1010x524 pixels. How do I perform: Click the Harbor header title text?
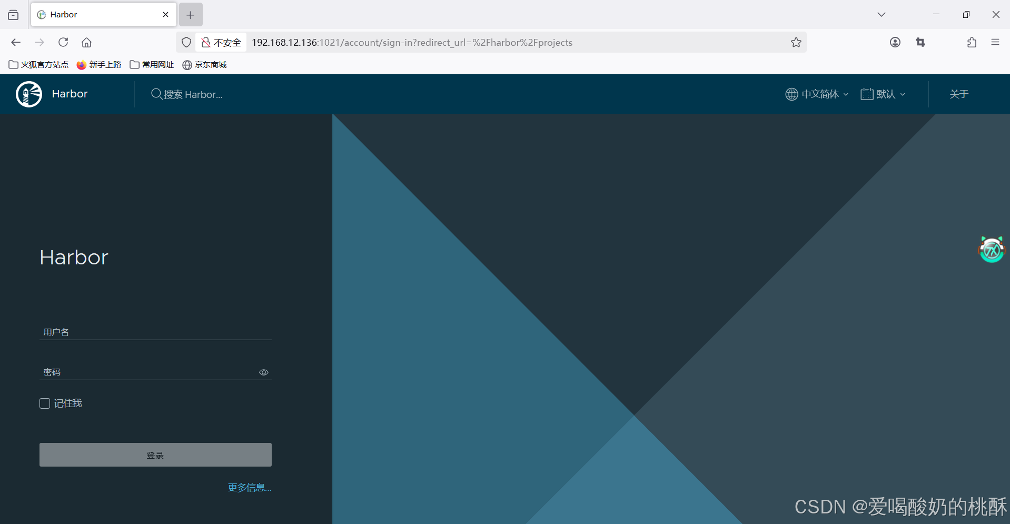(x=70, y=94)
